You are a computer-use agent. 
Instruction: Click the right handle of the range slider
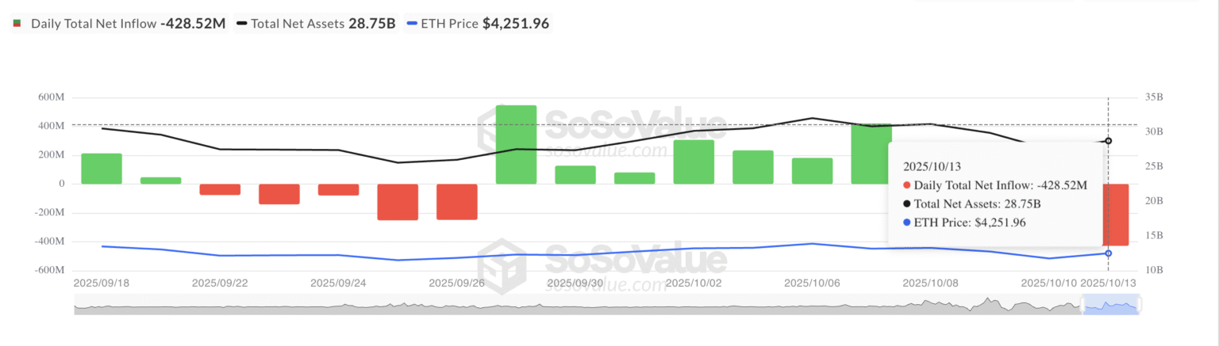click(1138, 304)
